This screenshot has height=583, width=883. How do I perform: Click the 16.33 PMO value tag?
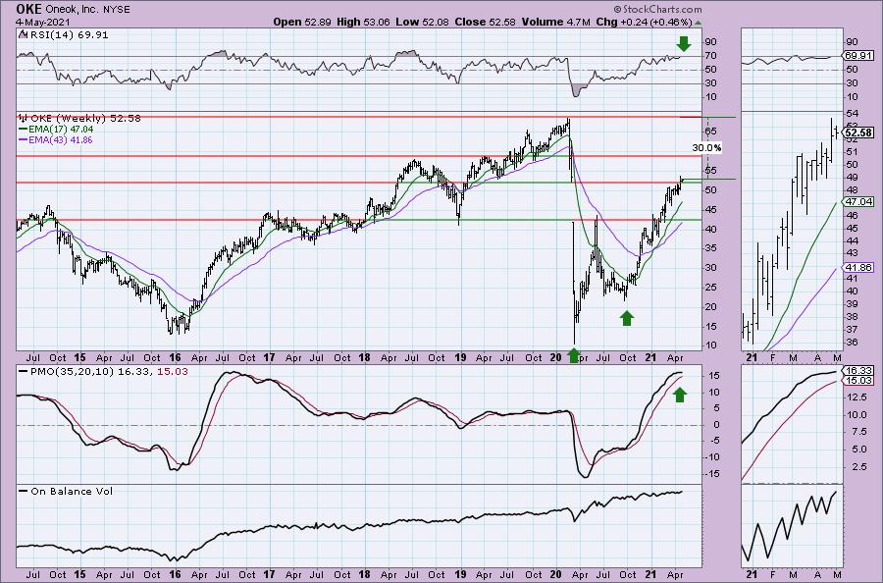coord(858,371)
